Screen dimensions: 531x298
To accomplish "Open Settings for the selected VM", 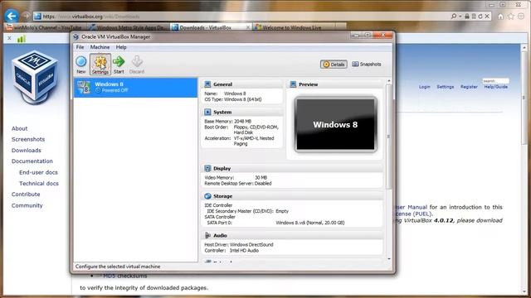I will pos(100,65).
